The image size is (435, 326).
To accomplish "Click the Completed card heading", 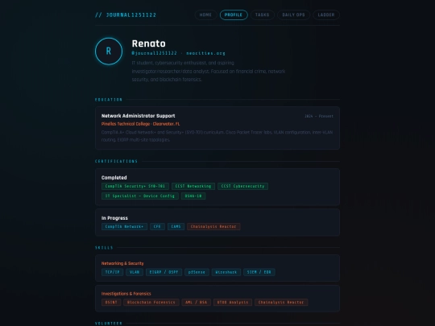I will (114, 178).
